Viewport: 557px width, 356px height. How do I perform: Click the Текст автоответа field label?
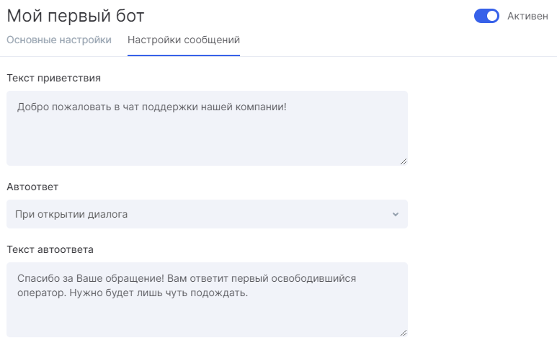50,250
